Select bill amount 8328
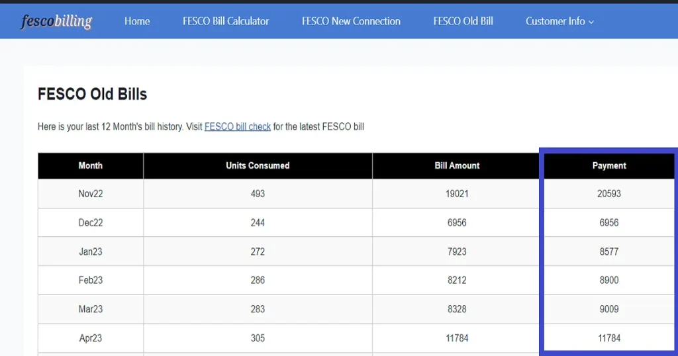 click(457, 309)
